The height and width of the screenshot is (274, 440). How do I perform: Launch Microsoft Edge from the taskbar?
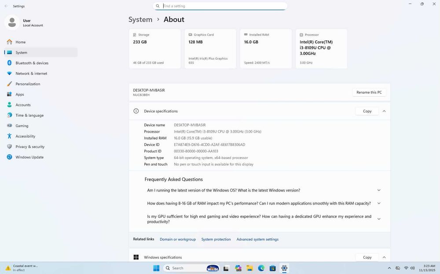[261, 268]
